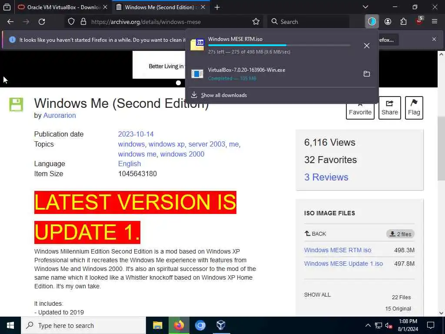
Task: Open tracking protection shield icon in address bar
Action: pyautogui.click(x=71, y=22)
